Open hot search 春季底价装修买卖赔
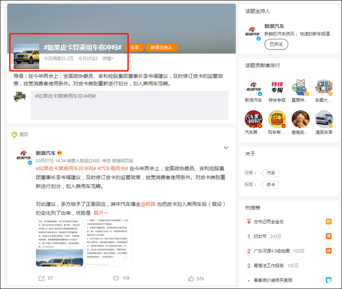The height and width of the screenshot is (289, 342). 273,280
